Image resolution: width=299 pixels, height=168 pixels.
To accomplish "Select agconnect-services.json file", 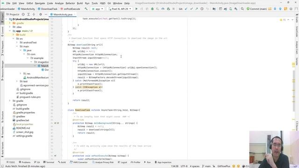I will tap(34, 85).
